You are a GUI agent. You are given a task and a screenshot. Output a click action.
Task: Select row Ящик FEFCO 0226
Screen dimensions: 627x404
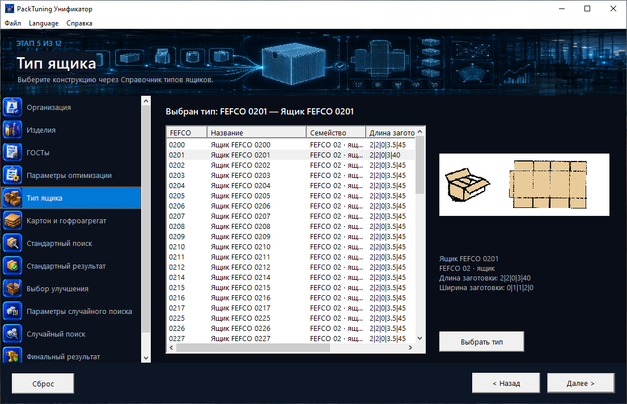click(x=291, y=329)
